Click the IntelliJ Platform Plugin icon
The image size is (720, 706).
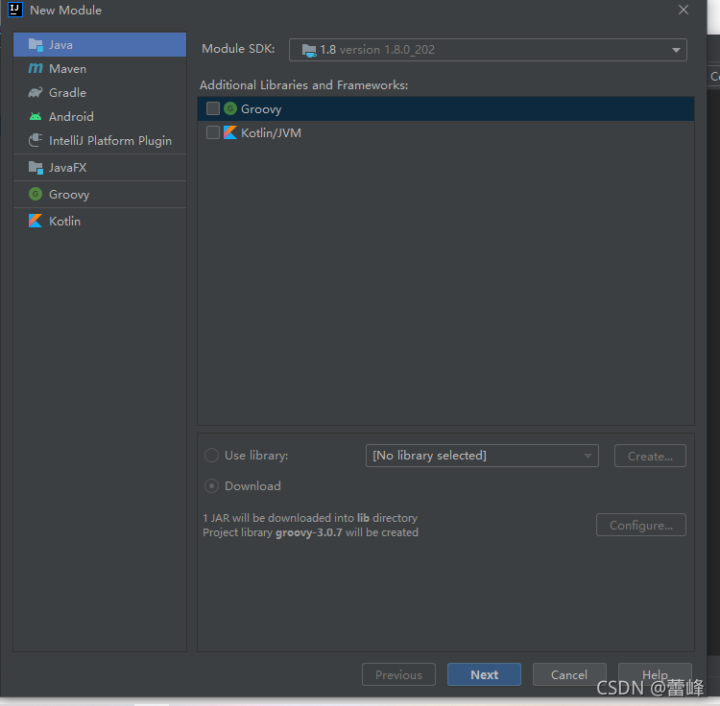click(36, 140)
